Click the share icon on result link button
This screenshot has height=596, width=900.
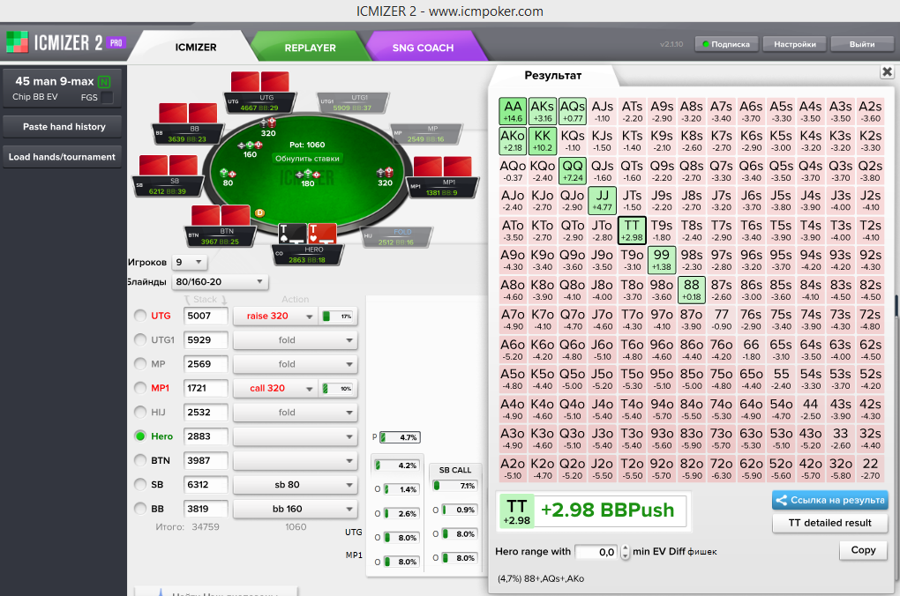(781, 500)
